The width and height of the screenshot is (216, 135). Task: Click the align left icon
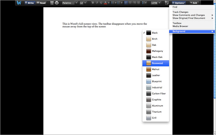coord(126,3)
